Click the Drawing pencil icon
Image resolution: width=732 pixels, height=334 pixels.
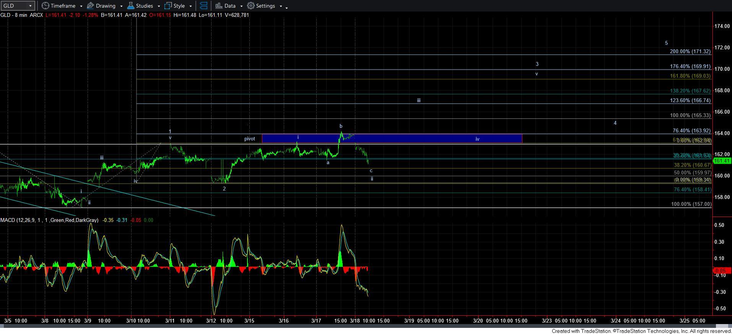click(91, 6)
